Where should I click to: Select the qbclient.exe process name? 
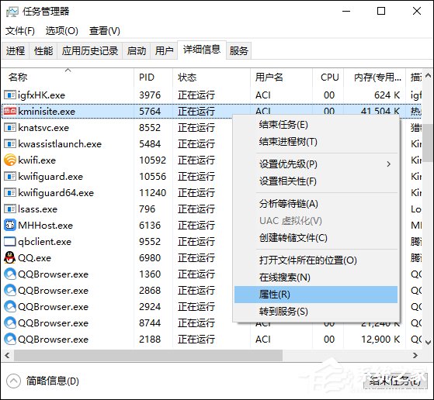(x=44, y=242)
